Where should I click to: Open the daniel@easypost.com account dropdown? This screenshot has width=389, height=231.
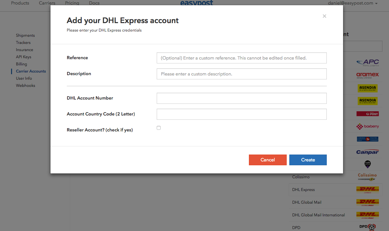[x=353, y=3]
